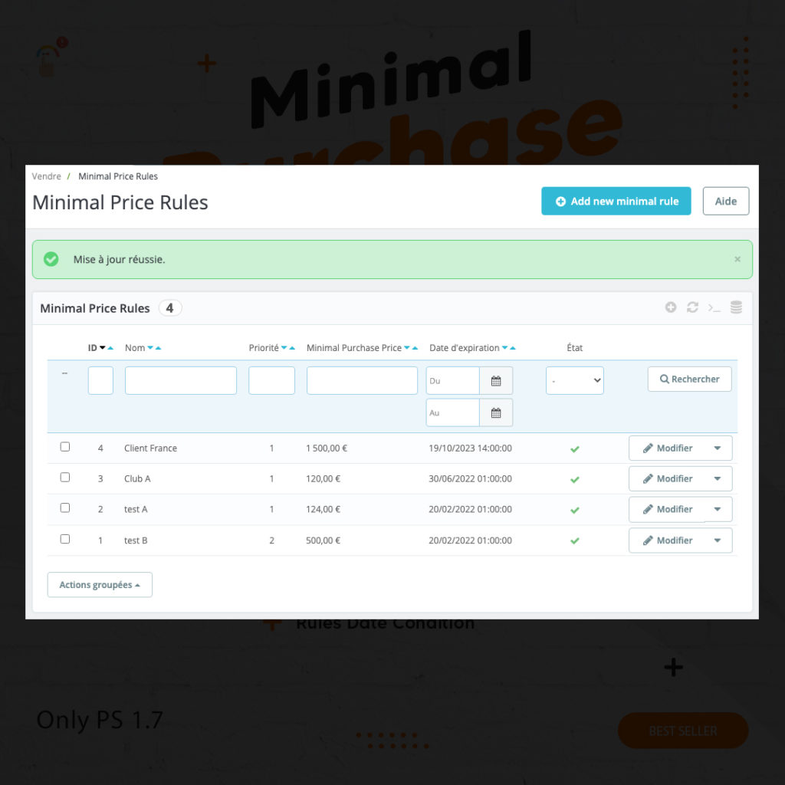Tick the checkbox for the Club A row
This screenshot has height=785, width=785.
point(65,477)
